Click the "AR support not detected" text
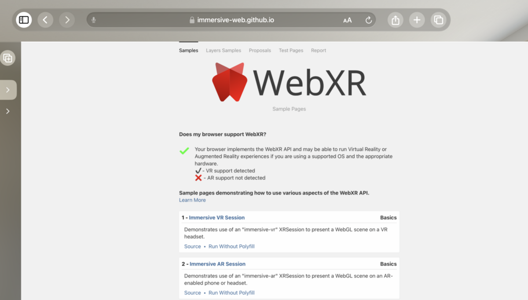The image size is (528, 300). pyautogui.click(x=236, y=178)
